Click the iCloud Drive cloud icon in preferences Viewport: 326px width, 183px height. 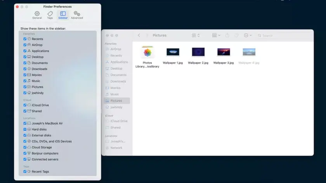coord(29,105)
